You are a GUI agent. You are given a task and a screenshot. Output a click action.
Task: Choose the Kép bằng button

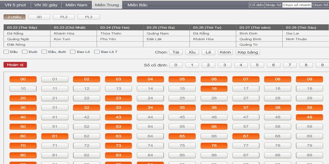pos(248,52)
